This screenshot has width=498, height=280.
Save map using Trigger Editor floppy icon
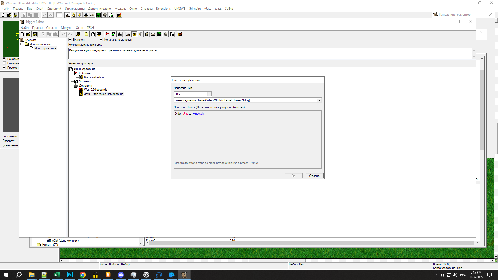coord(35,34)
